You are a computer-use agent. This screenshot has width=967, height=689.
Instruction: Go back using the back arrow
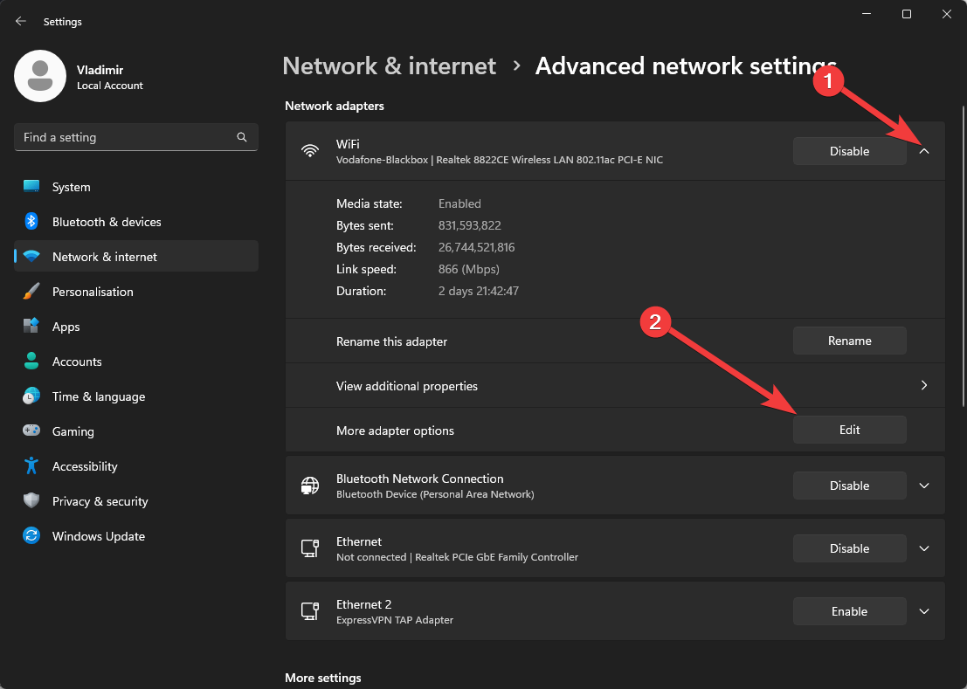21,21
